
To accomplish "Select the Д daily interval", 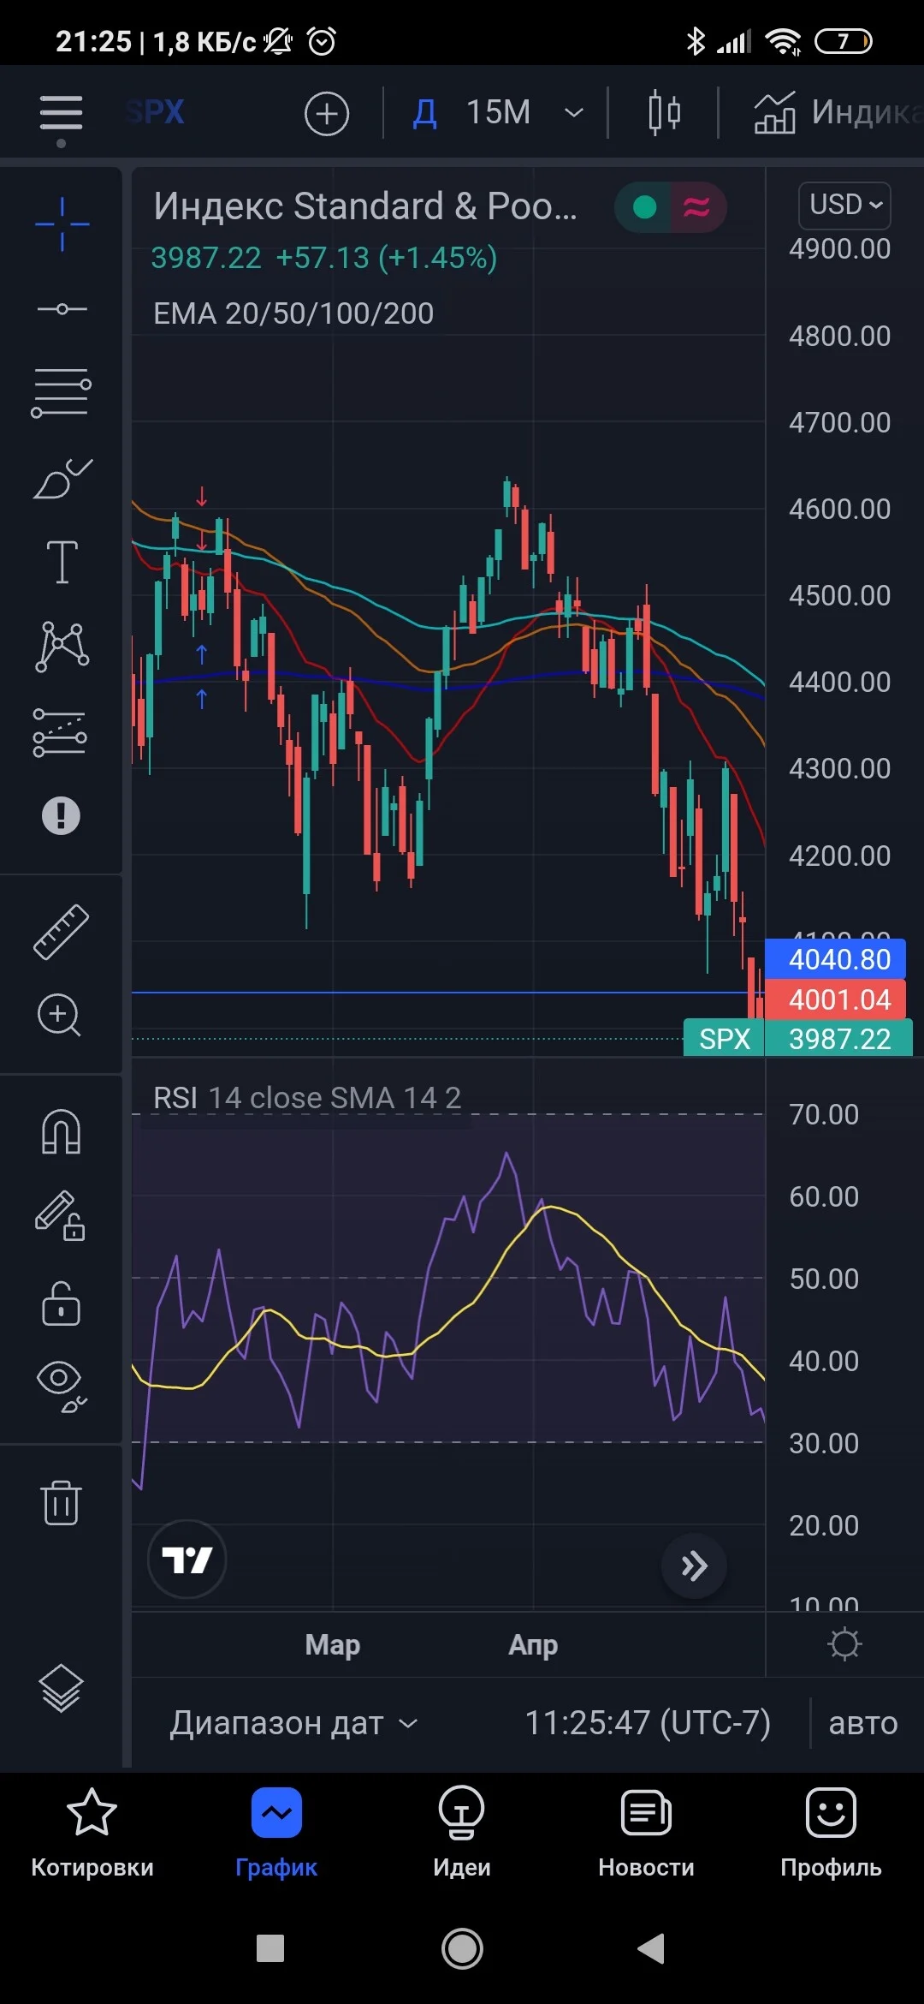I will pyautogui.click(x=425, y=113).
